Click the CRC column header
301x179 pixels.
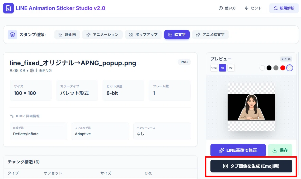click(x=149, y=173)
